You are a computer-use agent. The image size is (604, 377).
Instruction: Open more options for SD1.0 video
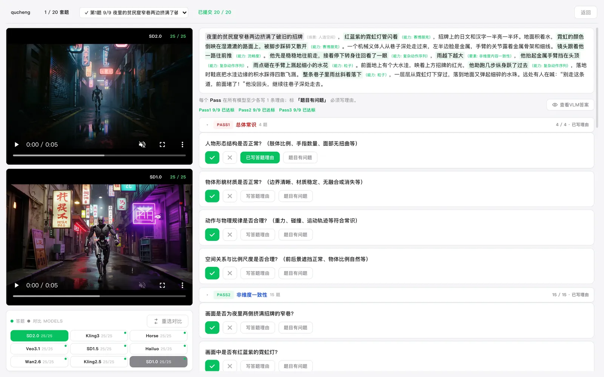182,285
